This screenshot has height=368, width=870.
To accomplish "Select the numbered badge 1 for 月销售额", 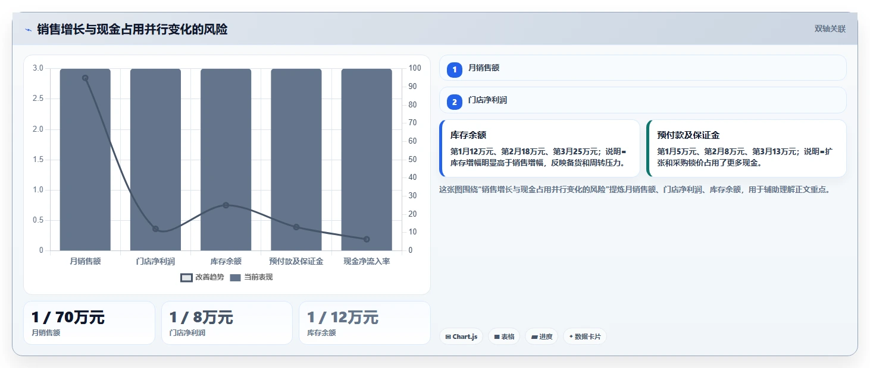I will click(x=455, y=70).
